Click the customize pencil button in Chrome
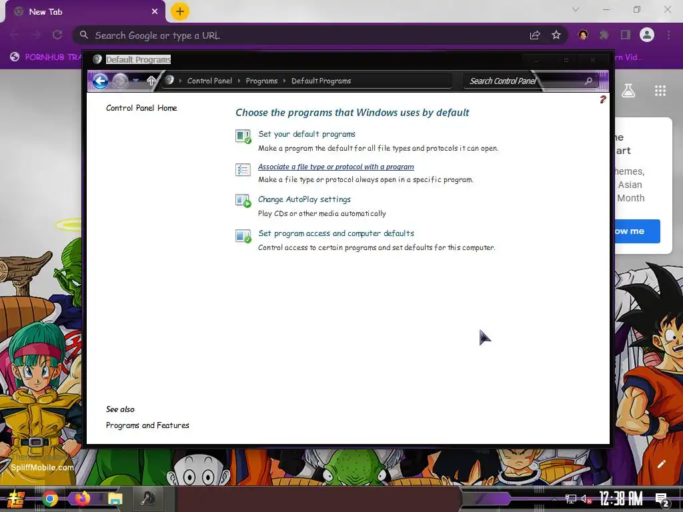The image size is (683, 512). [x=661, y=464]
